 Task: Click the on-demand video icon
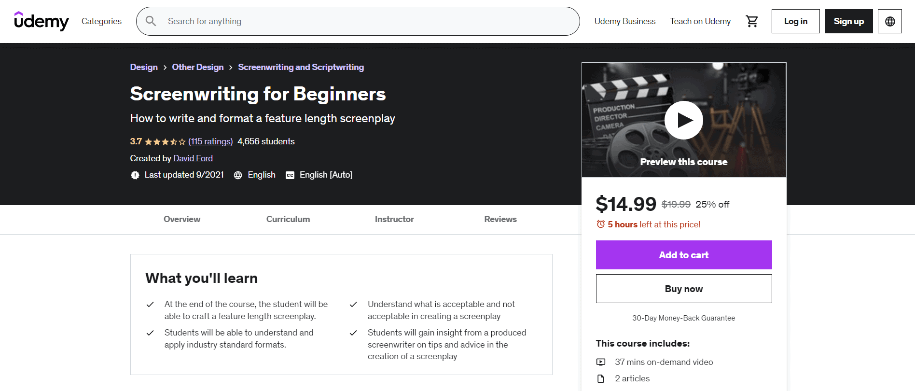click(601, 362)
